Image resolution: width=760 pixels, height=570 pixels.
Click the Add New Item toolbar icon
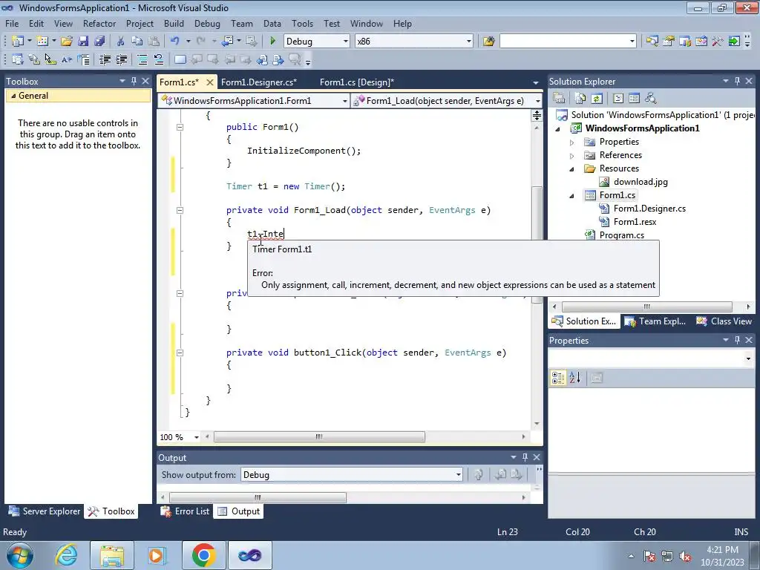point(42,42)
